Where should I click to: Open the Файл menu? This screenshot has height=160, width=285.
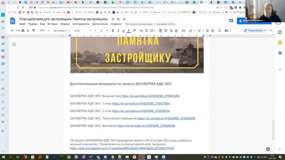[22, 24]
